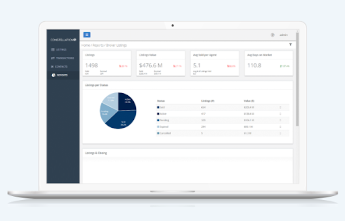
Task: Open the admin user menu
Action: tap(283, 35)
